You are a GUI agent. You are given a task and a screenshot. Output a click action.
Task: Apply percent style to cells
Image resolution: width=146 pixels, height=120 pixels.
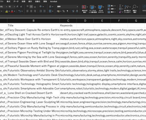[x=63, y=11]
